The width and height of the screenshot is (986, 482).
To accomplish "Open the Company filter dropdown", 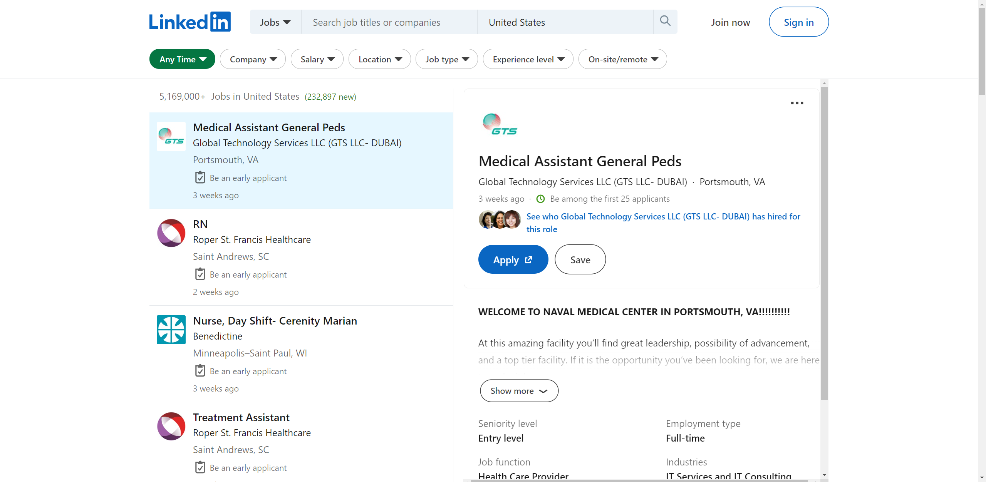I will coord(252,59).
